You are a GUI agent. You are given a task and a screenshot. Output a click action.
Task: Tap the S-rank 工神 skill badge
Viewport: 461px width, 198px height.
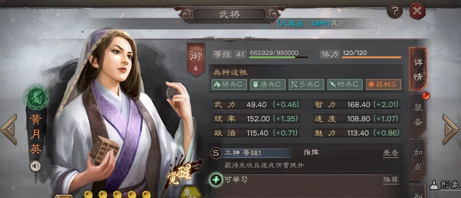(x=216, y=153)
